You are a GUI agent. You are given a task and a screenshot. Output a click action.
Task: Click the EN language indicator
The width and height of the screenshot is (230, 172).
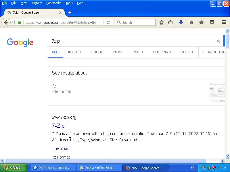coord(192,168)
